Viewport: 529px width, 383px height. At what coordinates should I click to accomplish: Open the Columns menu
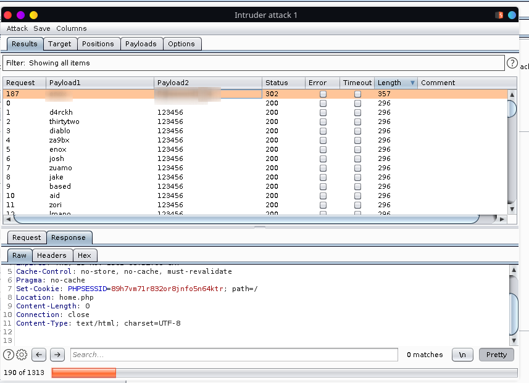(x=72, y=28)
